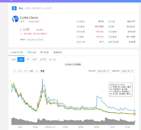This screenshot has width=141, height=130.
Task: Click the 06:00 x-axis label
Action: (81, 127)
